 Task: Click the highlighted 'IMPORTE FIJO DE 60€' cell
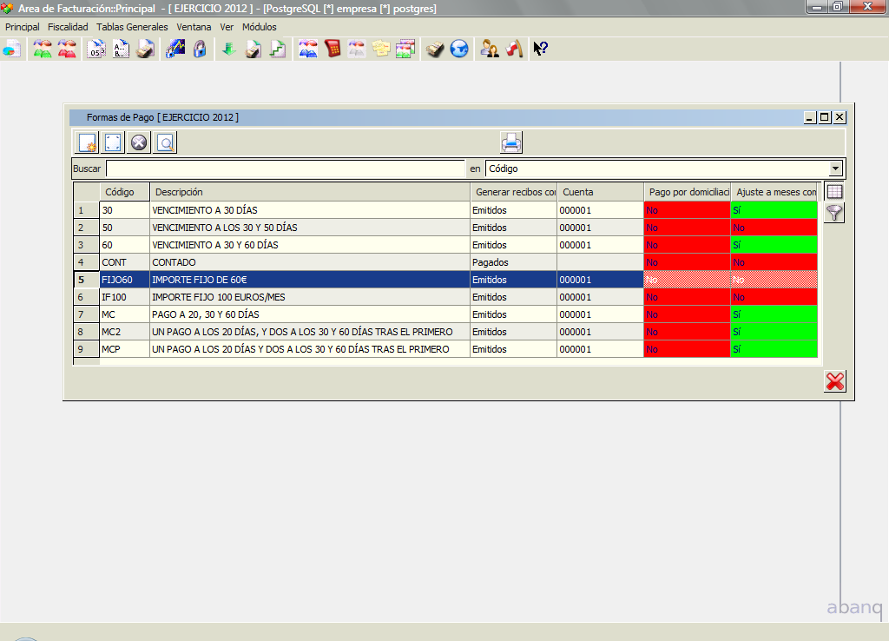(x=310, y=280)
